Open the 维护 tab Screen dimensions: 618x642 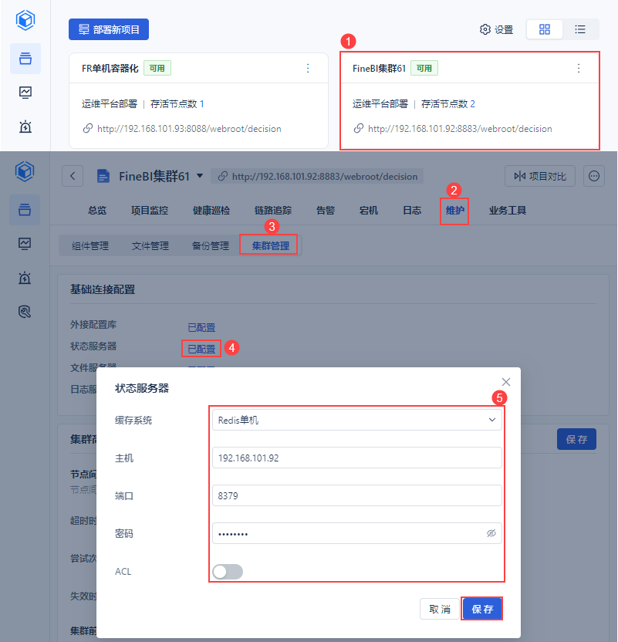pyautogui.click(x=454, y=211)
